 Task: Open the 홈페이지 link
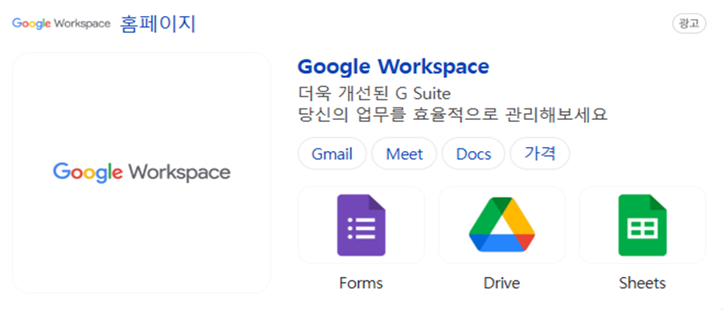pyautogui.click(x=158, y=24)
